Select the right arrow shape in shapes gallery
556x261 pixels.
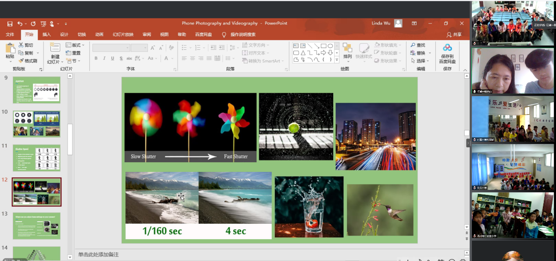coord(324,53)
